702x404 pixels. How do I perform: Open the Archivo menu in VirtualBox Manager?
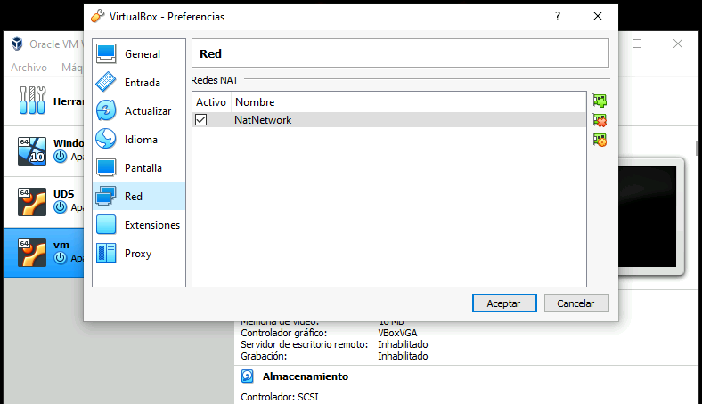click(x=29, y=68)
